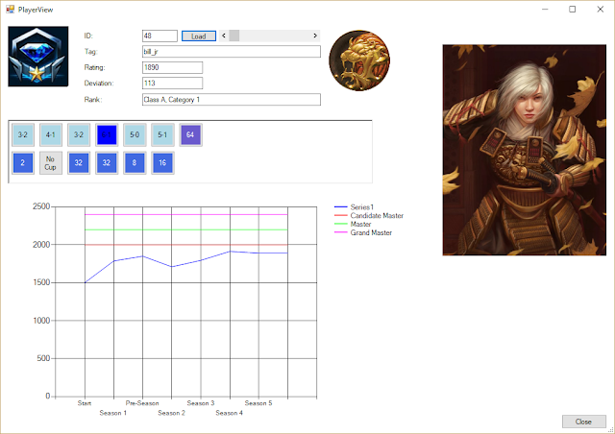Click the Rank: label
615x434 pixels.
click(x=93, y=100)
